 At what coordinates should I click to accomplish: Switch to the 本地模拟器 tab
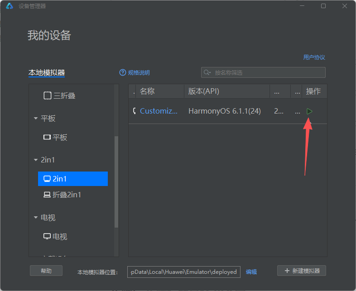point(47,72)
